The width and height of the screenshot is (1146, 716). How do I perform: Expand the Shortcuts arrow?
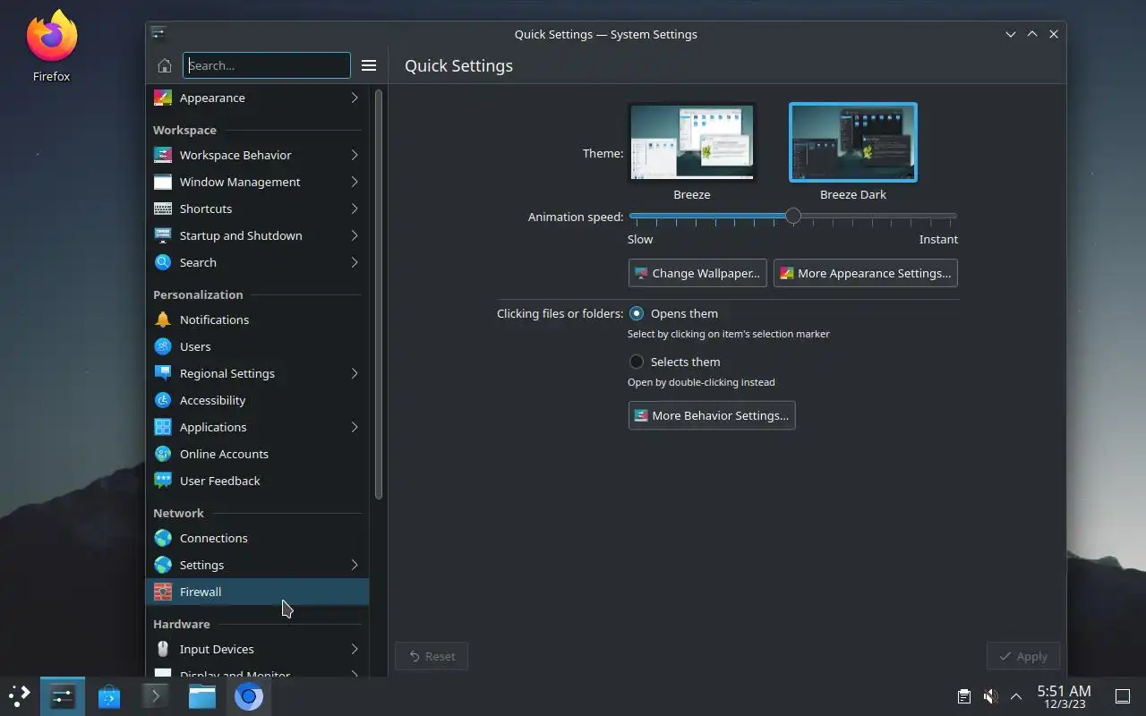[x=355, y=209]
